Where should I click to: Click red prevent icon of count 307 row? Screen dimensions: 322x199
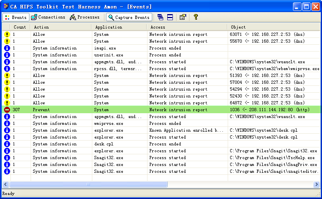(x=7, y=110)
